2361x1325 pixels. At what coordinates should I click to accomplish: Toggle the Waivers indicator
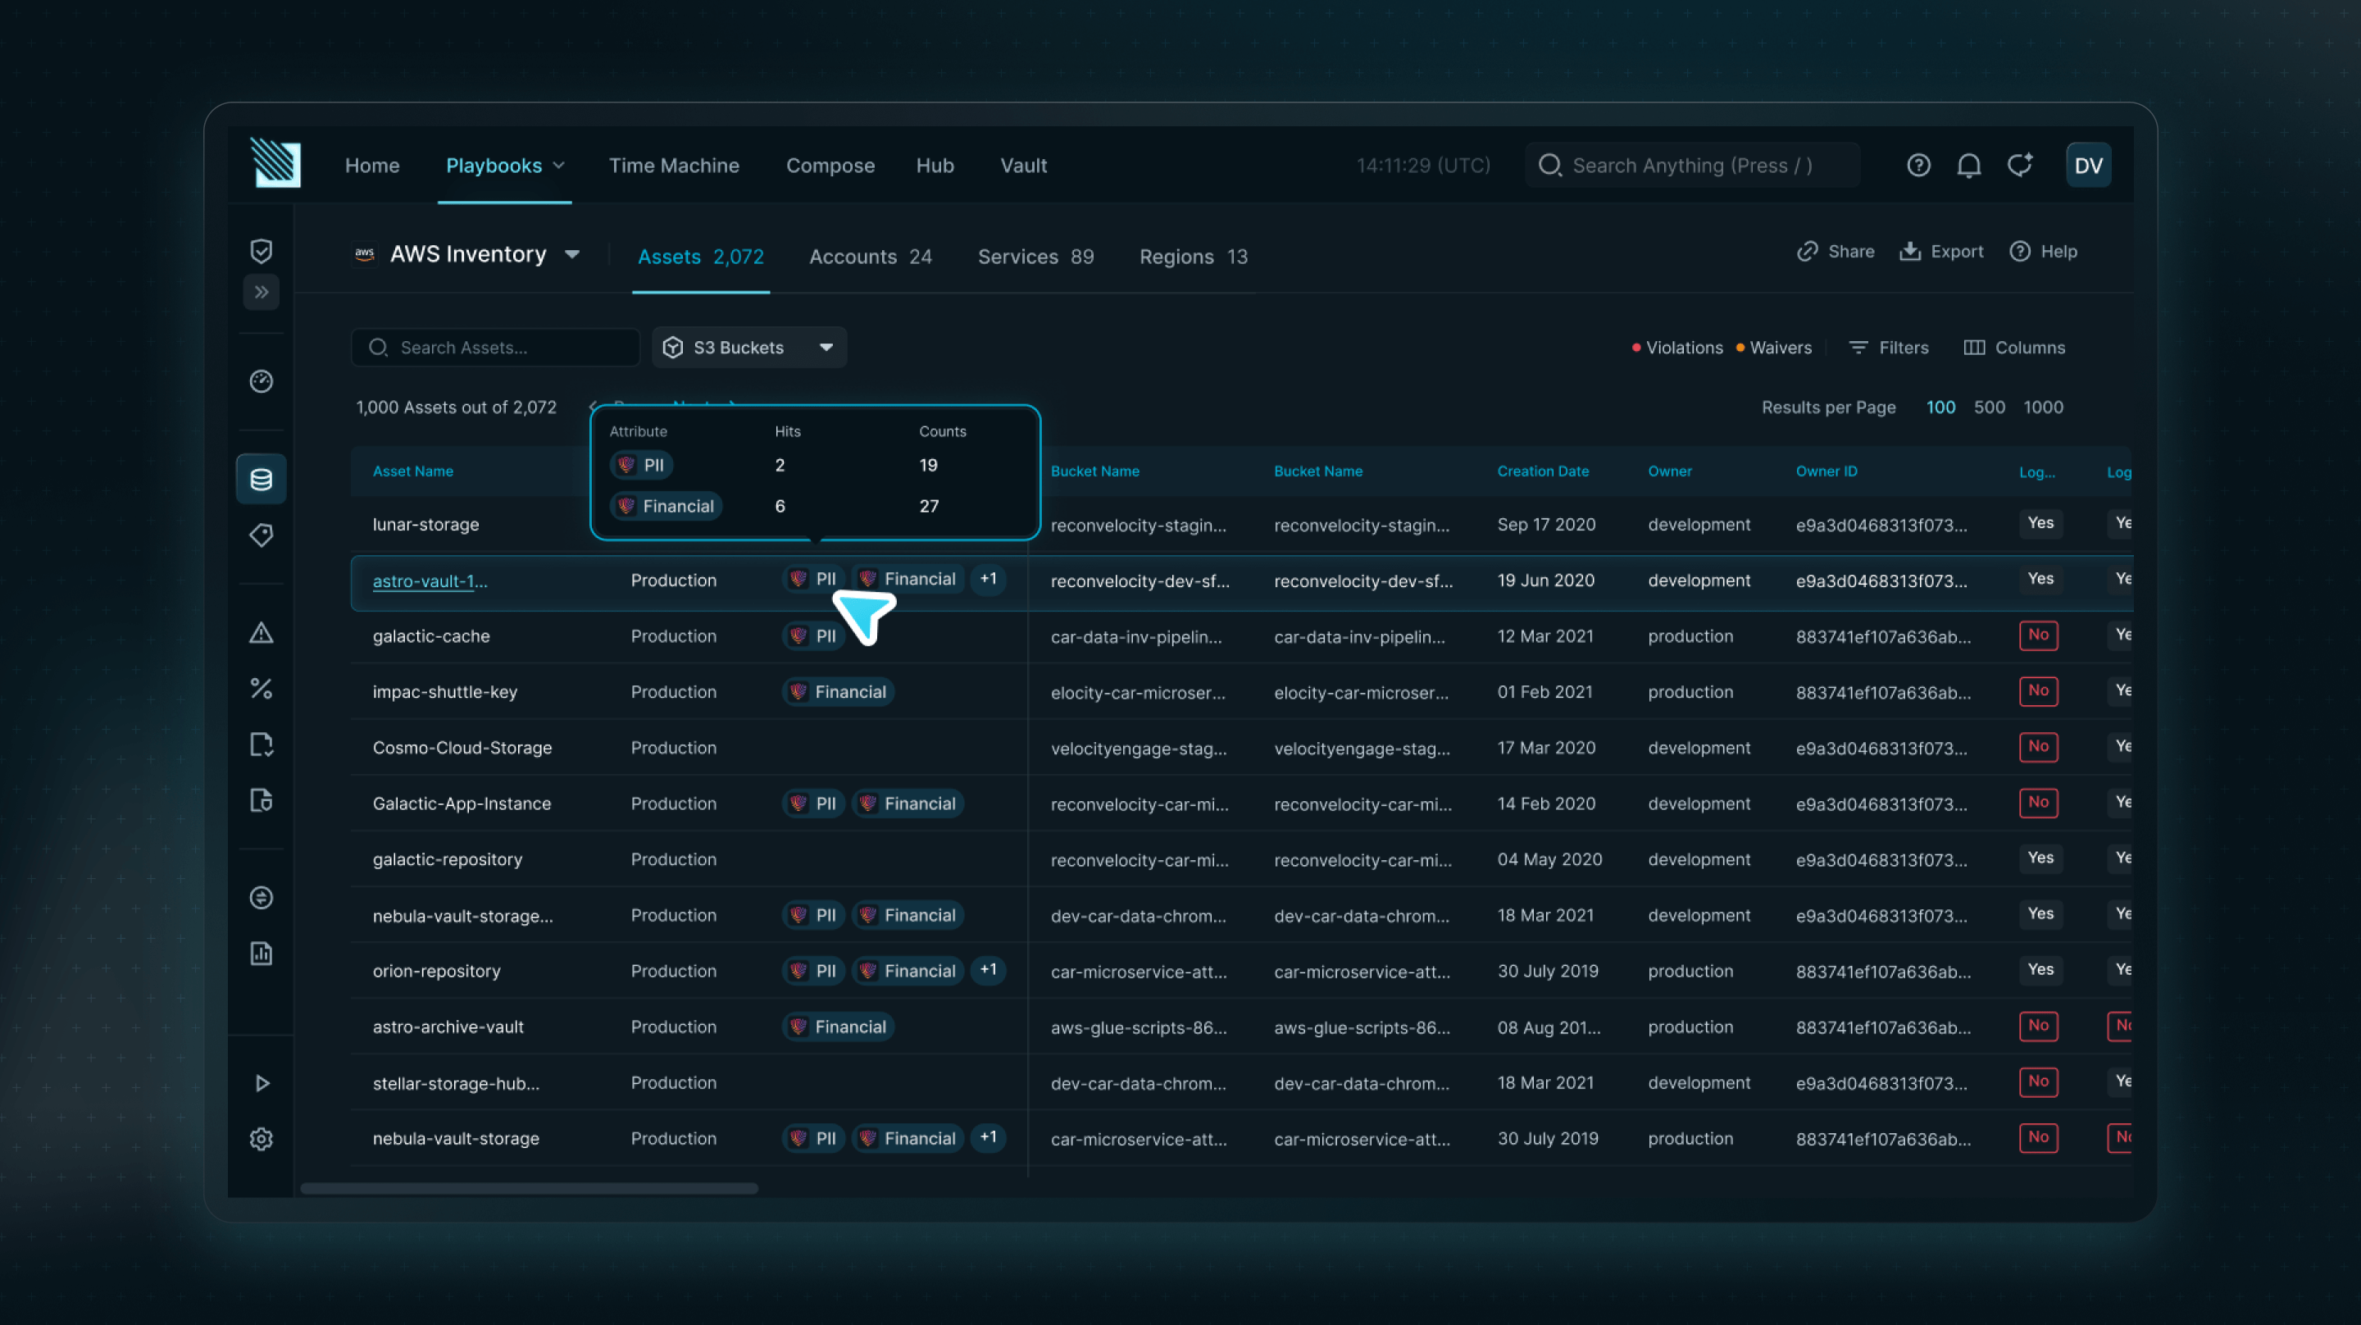tap(1773, 348)
